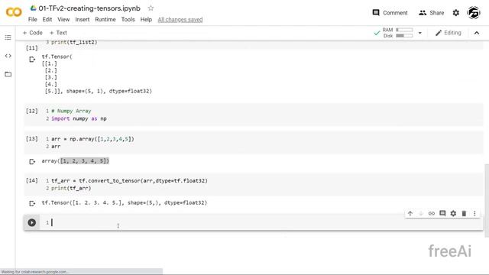
Task: Click the Share button
Action: point(431,13)
